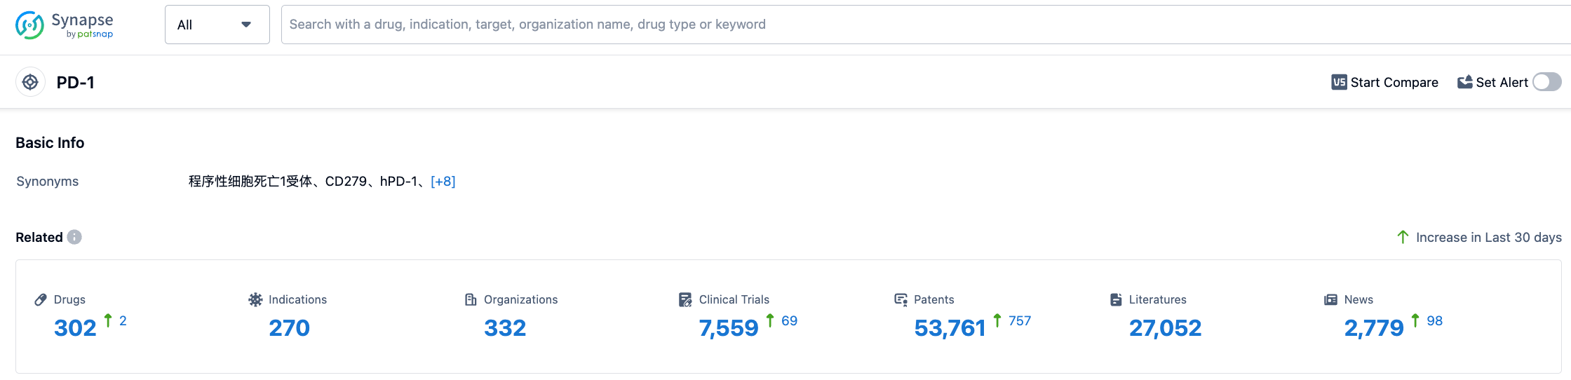Click the Indications virus icon
The height and width of the screenshot is (380, 1571).
[x=255, y=300]
